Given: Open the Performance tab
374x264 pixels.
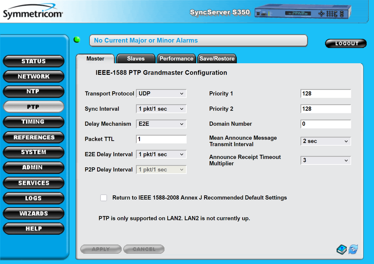Looking at the screenshot, I should [176, 59].
